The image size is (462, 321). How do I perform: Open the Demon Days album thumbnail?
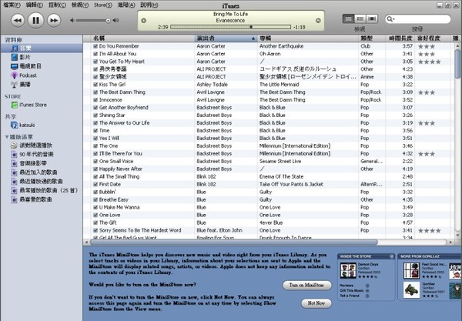click(348, 271)
